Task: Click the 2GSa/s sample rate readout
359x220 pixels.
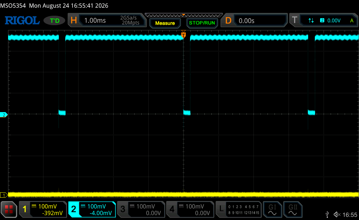Action: (128, 18)
